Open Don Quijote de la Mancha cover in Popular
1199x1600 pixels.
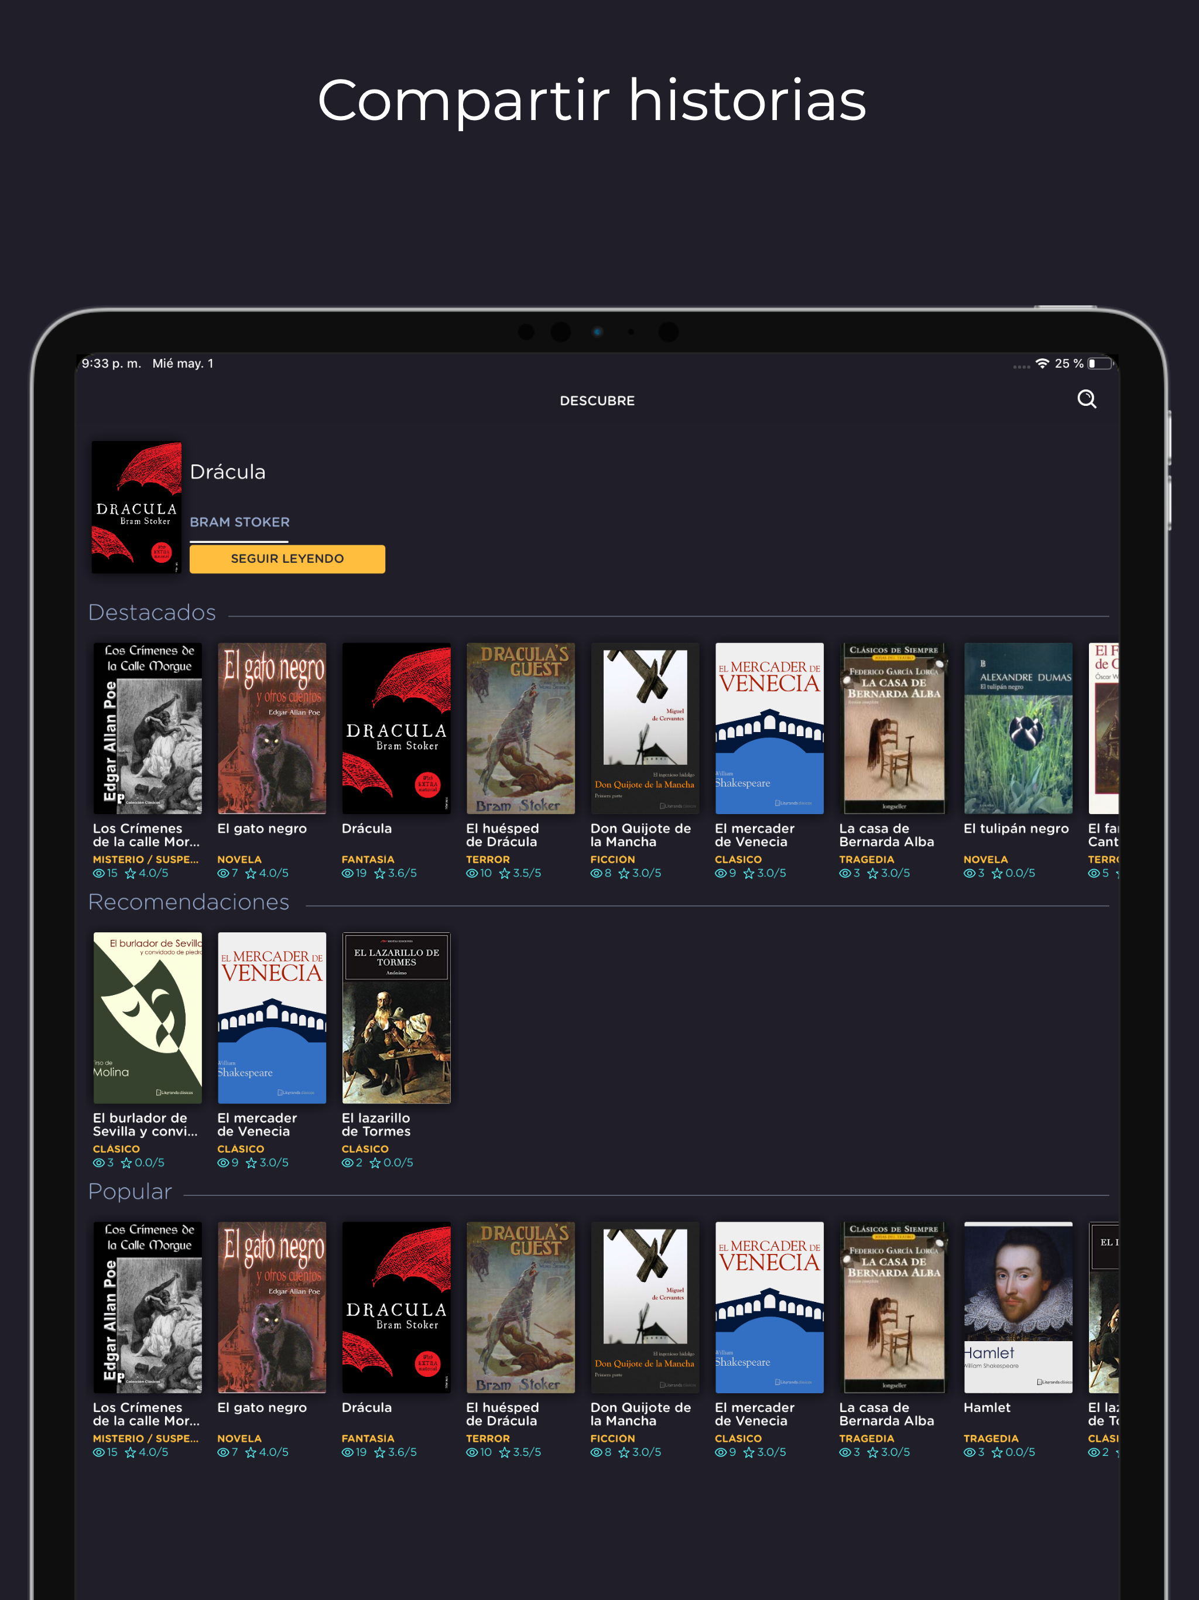coord(645,1307)
